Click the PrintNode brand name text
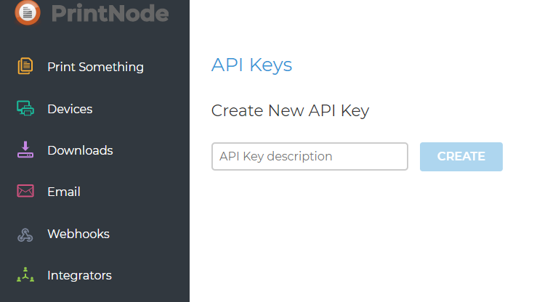Image resolution: width=558 pixels, height=302 pixels. point(110,12)
